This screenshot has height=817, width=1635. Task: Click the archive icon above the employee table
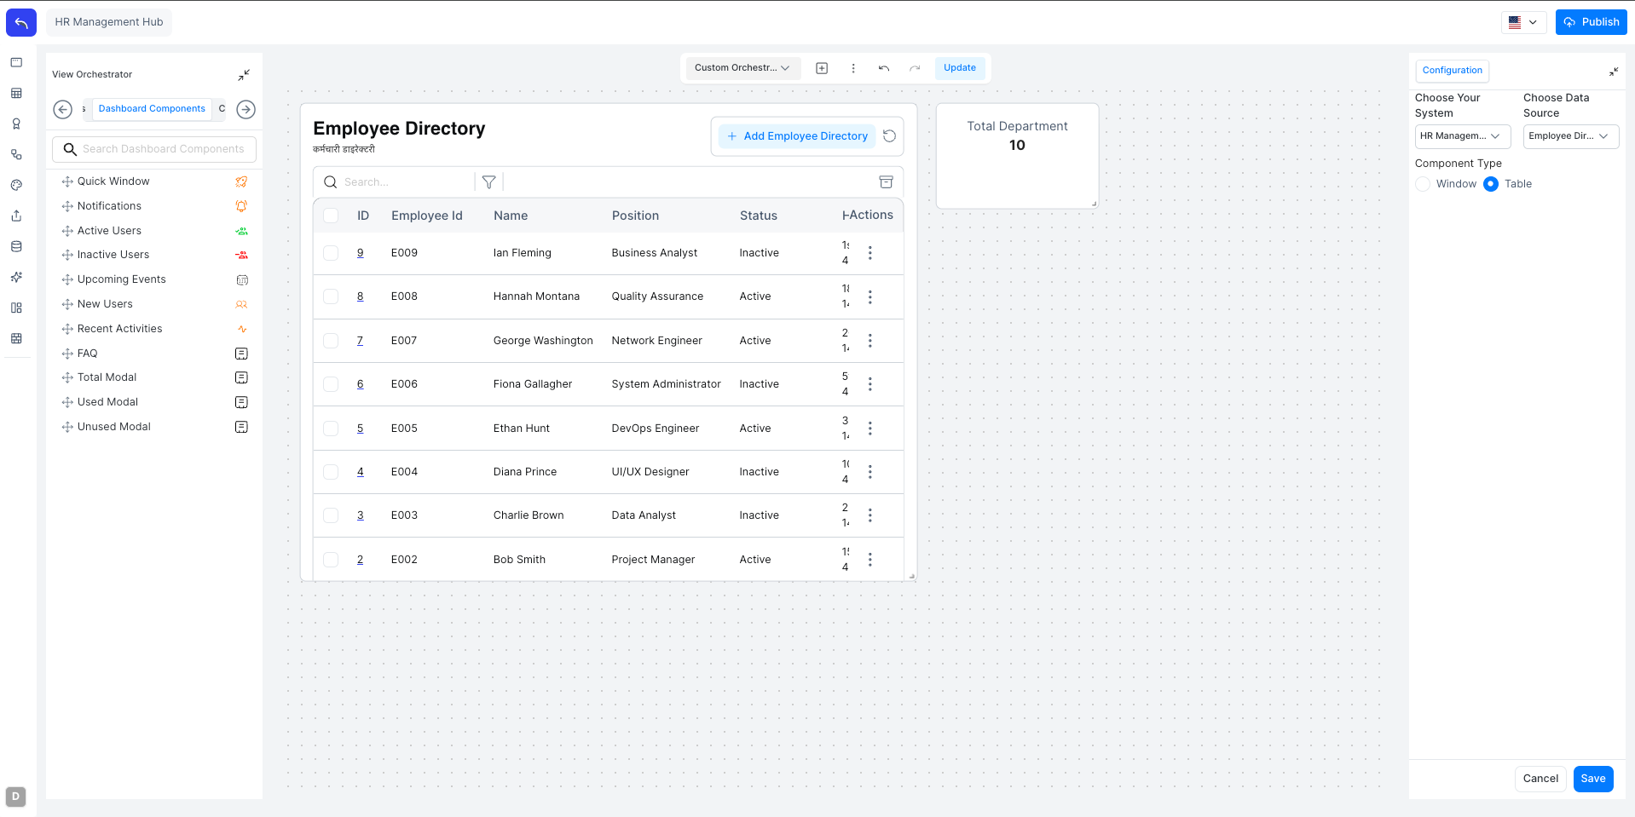(x=886, y=181)
